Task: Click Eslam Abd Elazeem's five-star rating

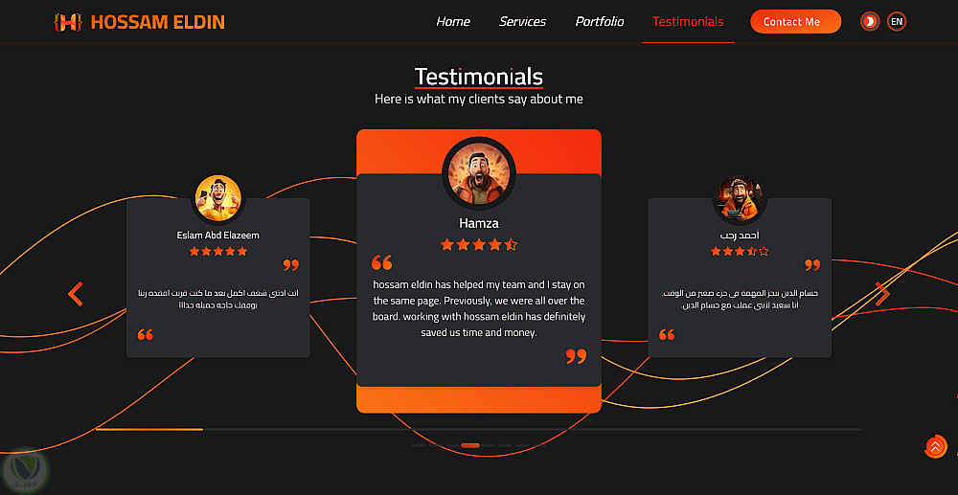Action: click(218, 252)
